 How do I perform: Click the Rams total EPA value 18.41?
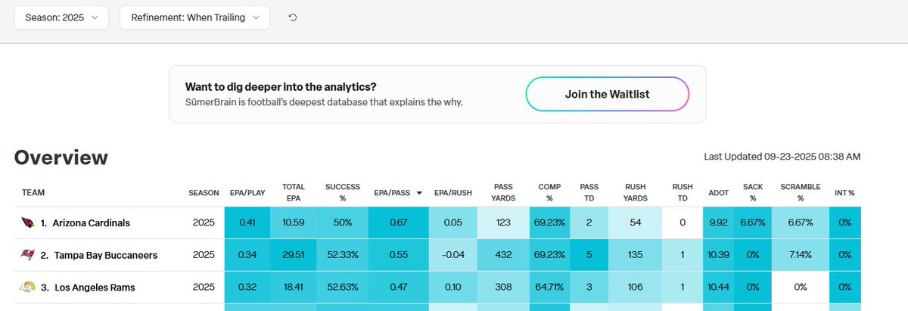(x=294, y=288)
